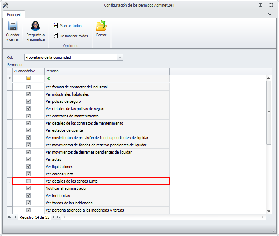Click the Permiso column header
This screenshot has height=236, width=279.
pos(107,71)
